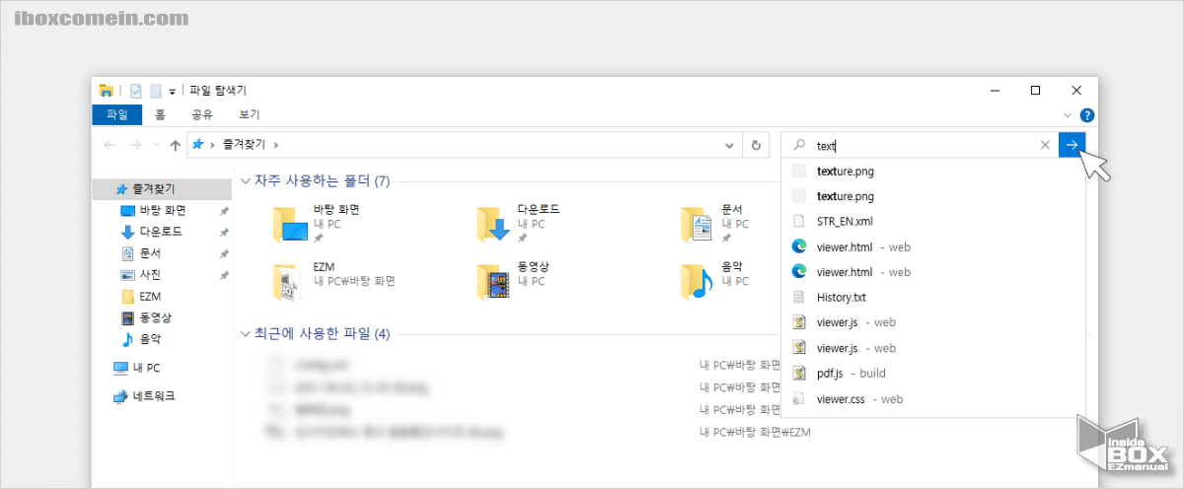
Task: Select the STR_EN.xml search suggestion
Action: (x=845, y=221)
